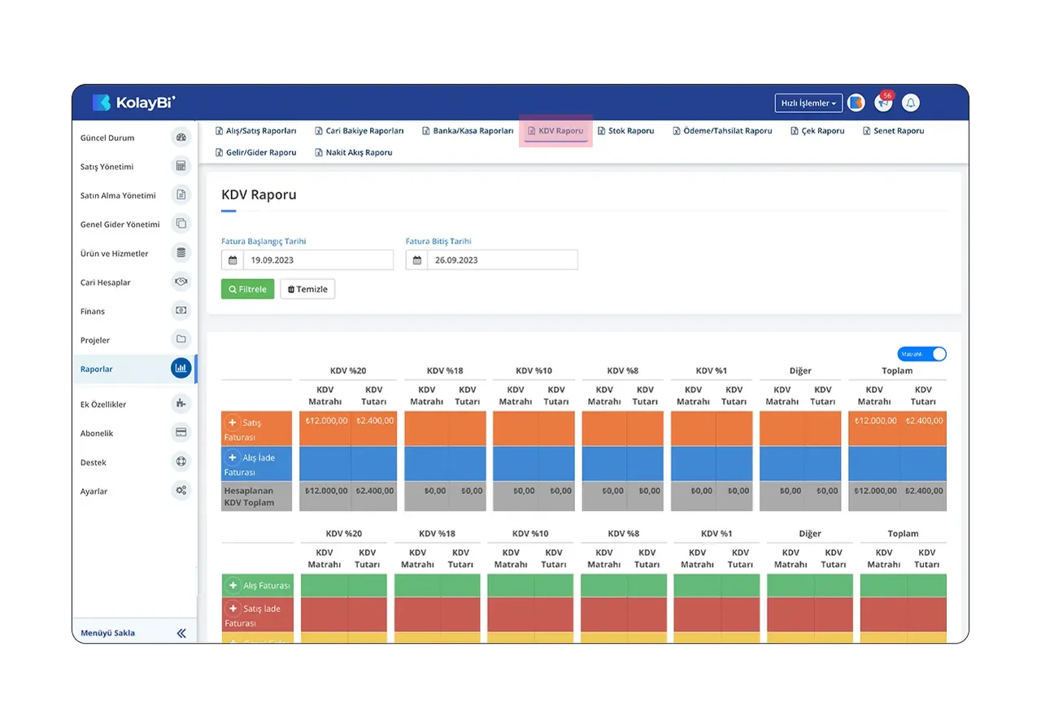
Task: Open the Gelir/Gider Raporu link
Action: coord(255,153)
